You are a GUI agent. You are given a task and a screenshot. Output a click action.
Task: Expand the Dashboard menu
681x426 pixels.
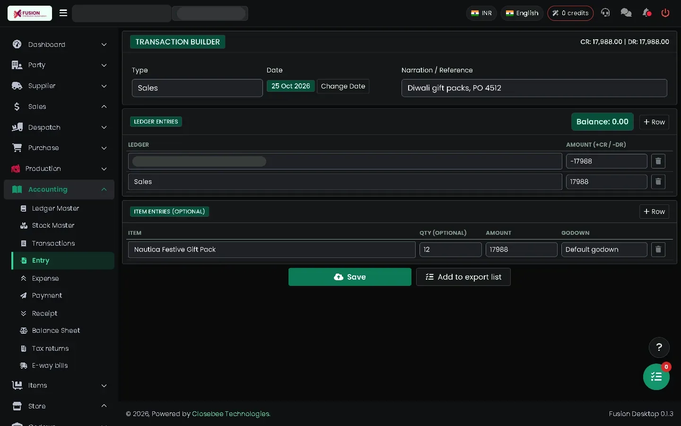[59, 44]
